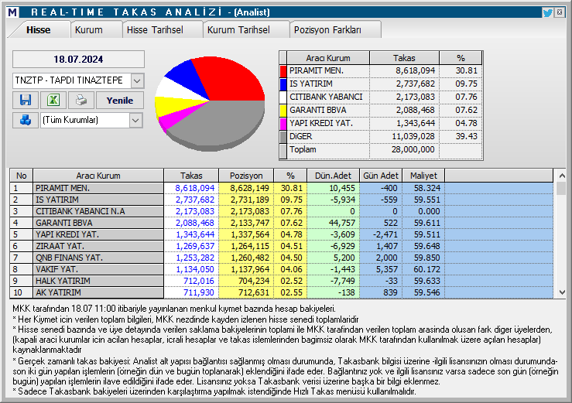Select the PIRAMIT MEN. row in the lower table
Viewport: 572px width, 403px height.
click(281, 188)
